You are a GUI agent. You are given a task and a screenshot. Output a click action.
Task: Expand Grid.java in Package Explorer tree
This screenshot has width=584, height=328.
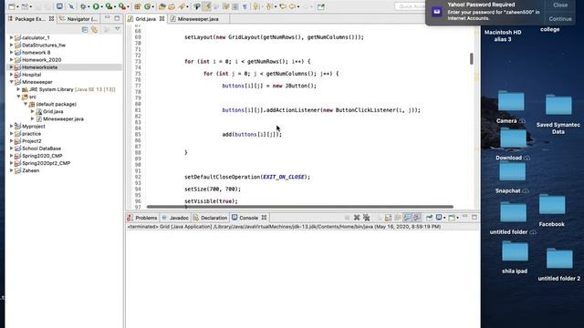[x=33, y=111]
